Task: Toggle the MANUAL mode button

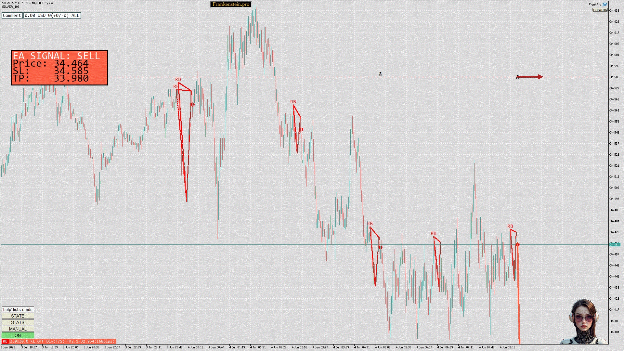Action: coord(18,329)
